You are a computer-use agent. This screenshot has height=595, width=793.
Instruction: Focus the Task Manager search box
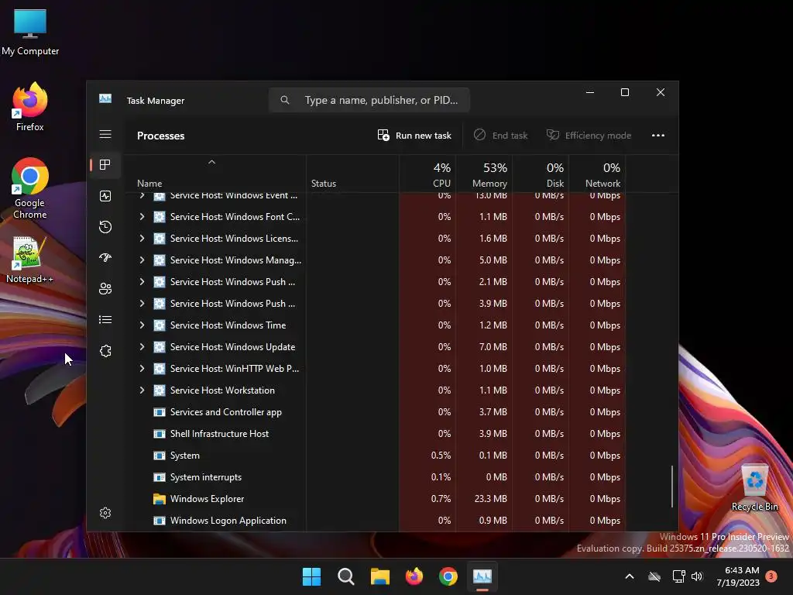coord(369,100)
